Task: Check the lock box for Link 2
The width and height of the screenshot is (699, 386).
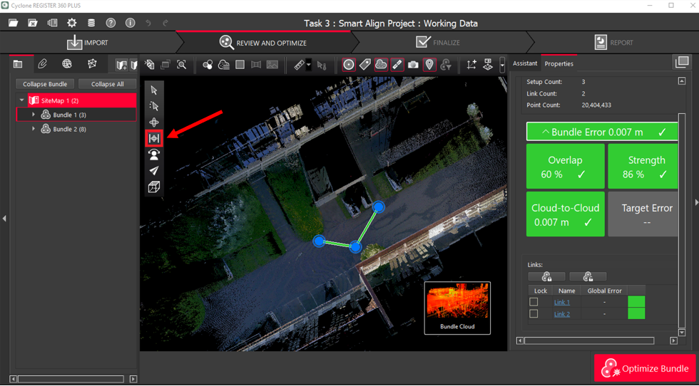Action: pyautogui.click(x=534, y=314)
